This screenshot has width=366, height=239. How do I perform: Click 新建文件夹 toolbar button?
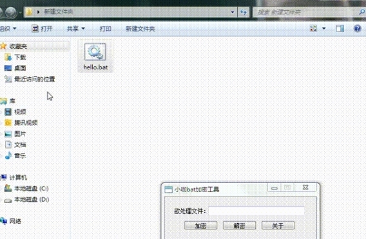tap(140, 29)
